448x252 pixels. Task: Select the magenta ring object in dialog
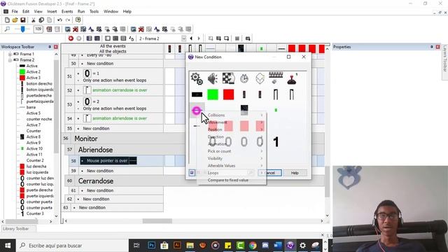(x=197, y=111)
